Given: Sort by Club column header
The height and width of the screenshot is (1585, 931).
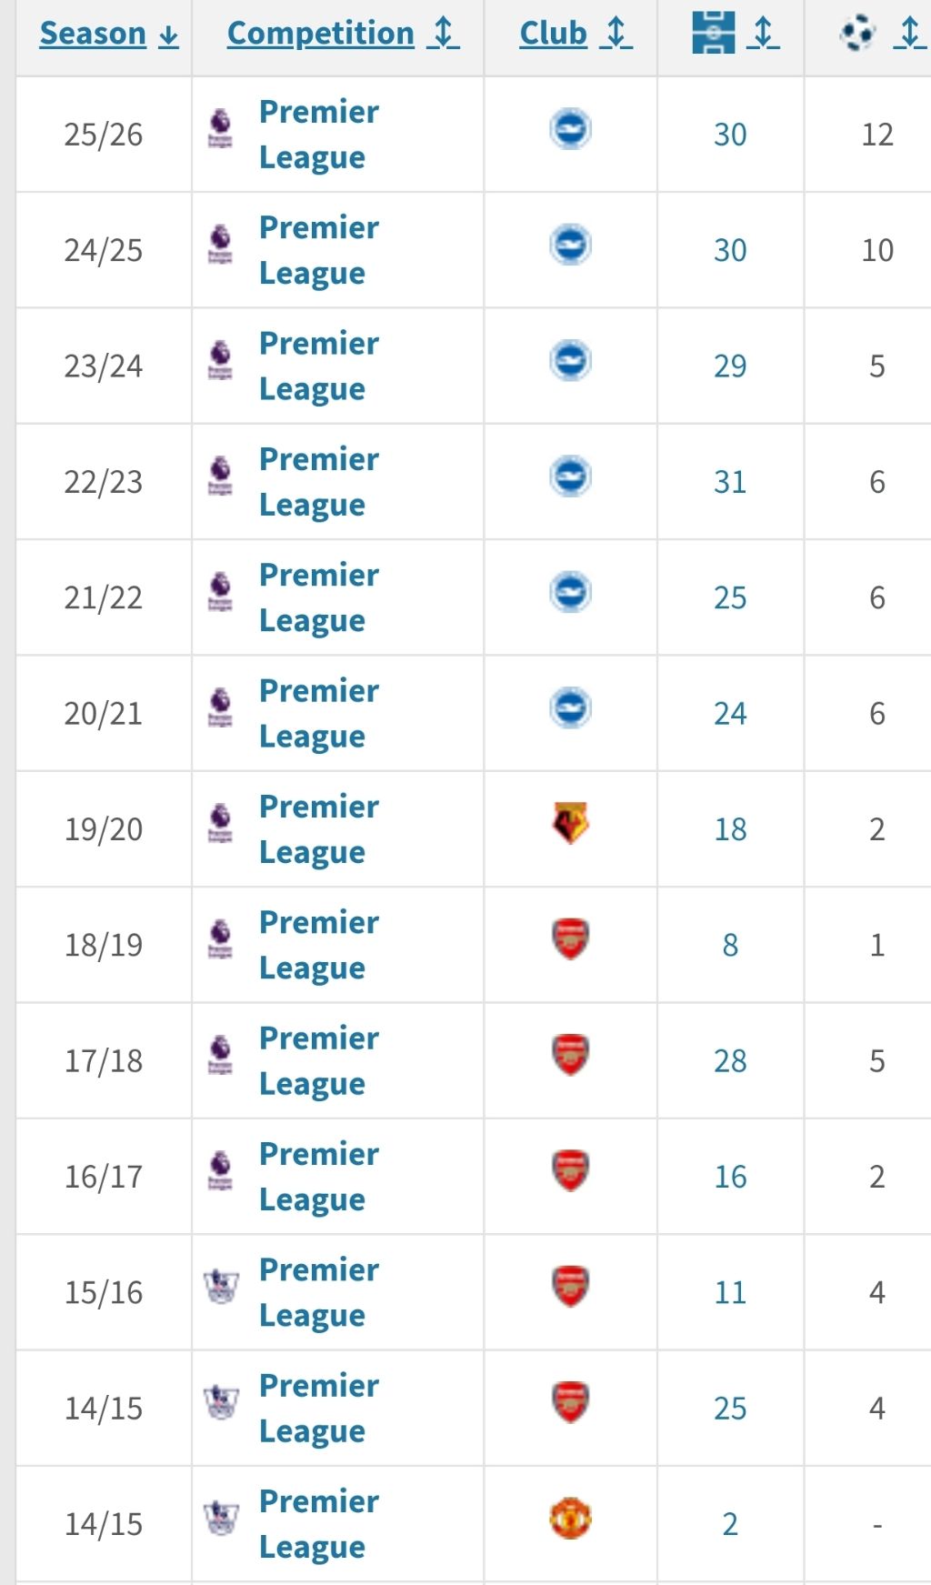Looking at the screenshot, I should [x=576, y=34].
